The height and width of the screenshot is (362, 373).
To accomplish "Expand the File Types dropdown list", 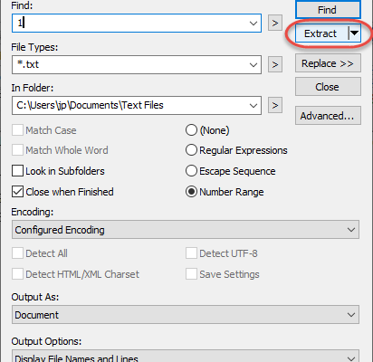I will tap(253, 64).
